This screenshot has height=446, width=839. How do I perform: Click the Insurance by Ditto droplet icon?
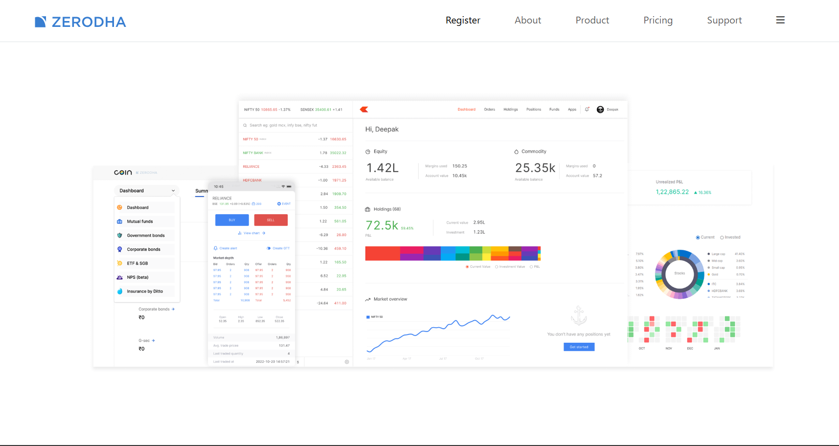pyautogui.click(x=120, y=291)
